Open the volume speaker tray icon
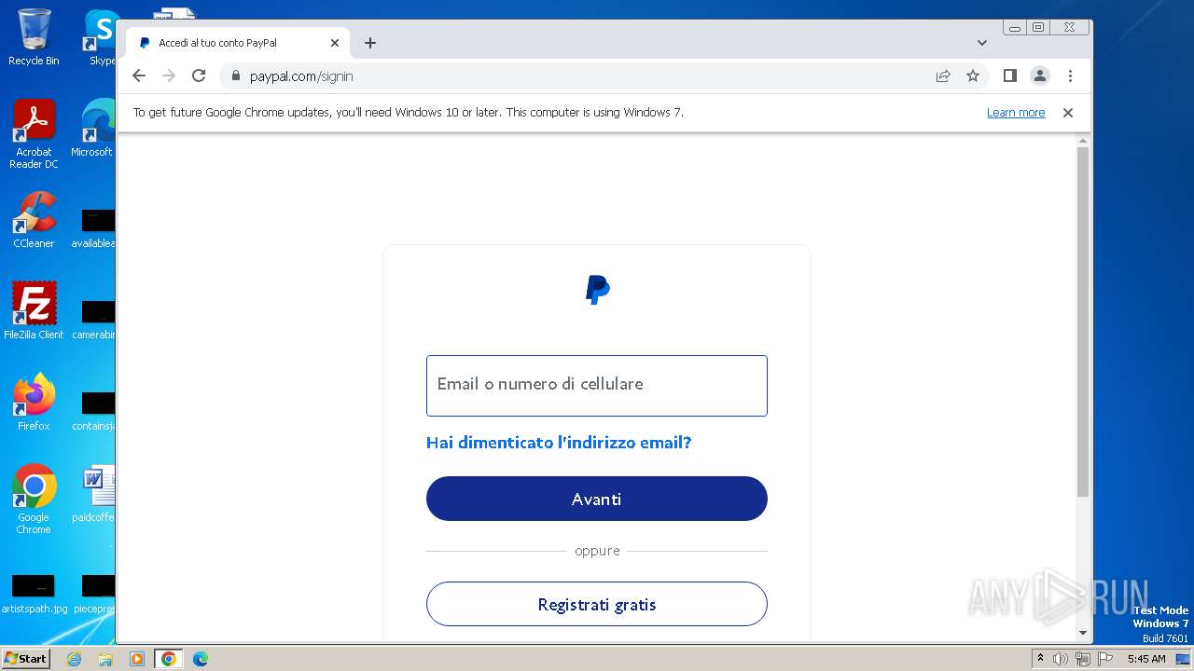 tap(1061, 659)
